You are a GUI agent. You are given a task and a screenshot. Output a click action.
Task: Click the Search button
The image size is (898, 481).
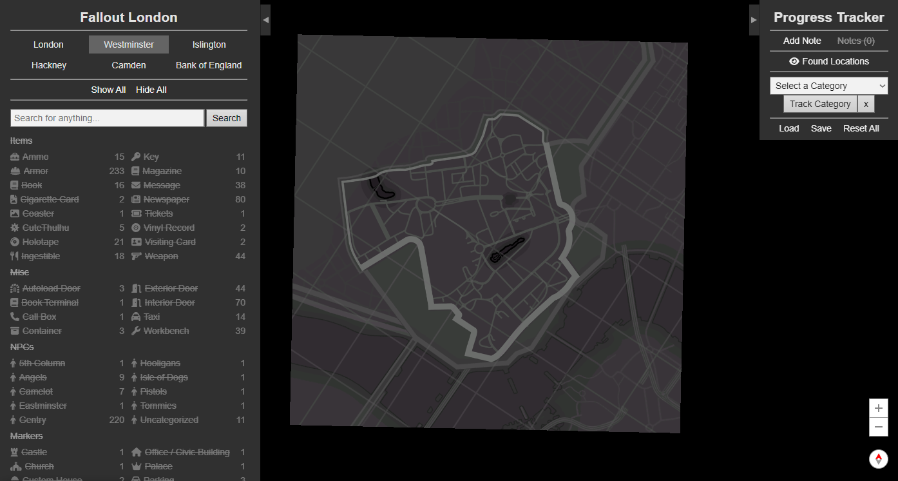[227, 118]
